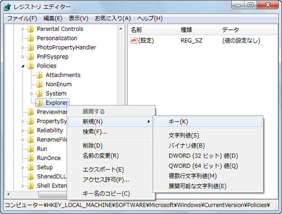This screenshot has width=282, height=214.
Task: Open the 表示(V) menu
Action: click(x=78, y=19)
